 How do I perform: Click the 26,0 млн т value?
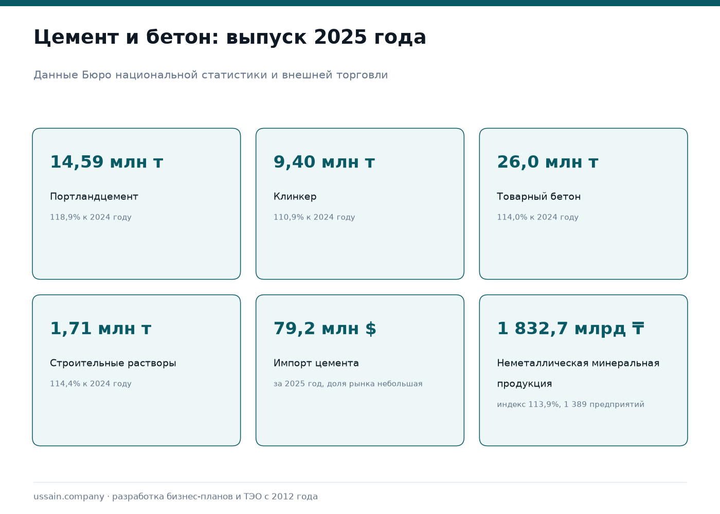(x=548, y=162)
